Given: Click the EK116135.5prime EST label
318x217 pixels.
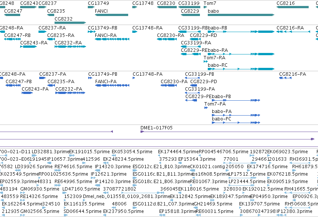Looking at the screenshot, I should [84, 204].
